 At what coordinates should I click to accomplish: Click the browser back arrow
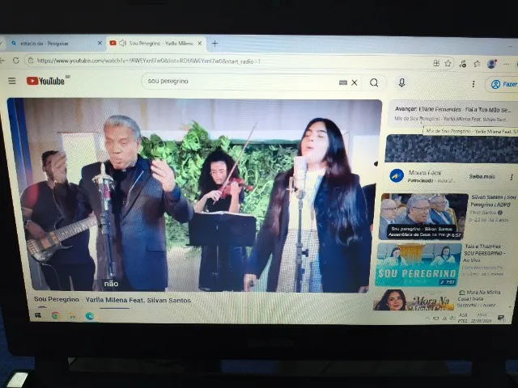(x=2, y=61)
